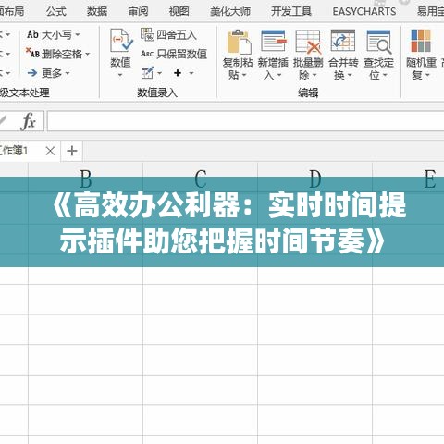Click the 合并转换 icon
Screen dimensions: 444x444
click(343, 41)
